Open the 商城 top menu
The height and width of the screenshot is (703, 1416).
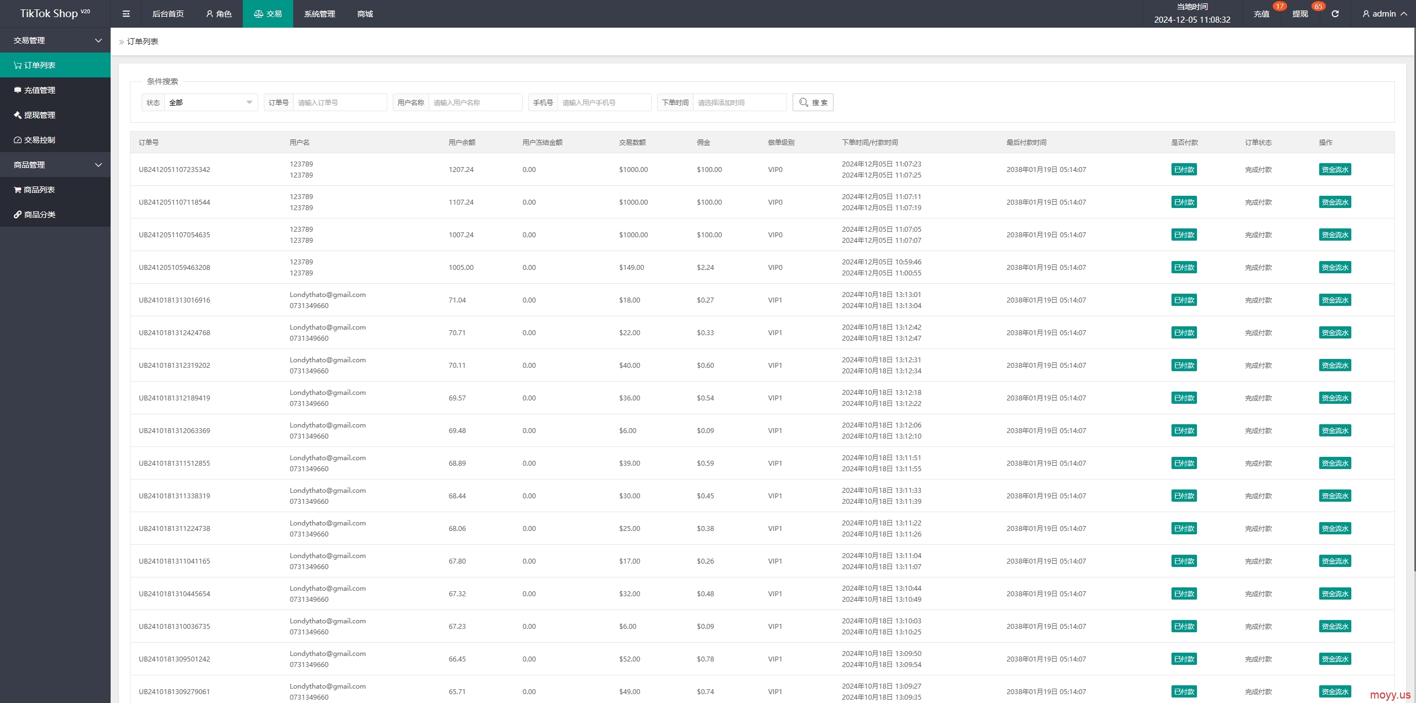(x=365, y=14)
